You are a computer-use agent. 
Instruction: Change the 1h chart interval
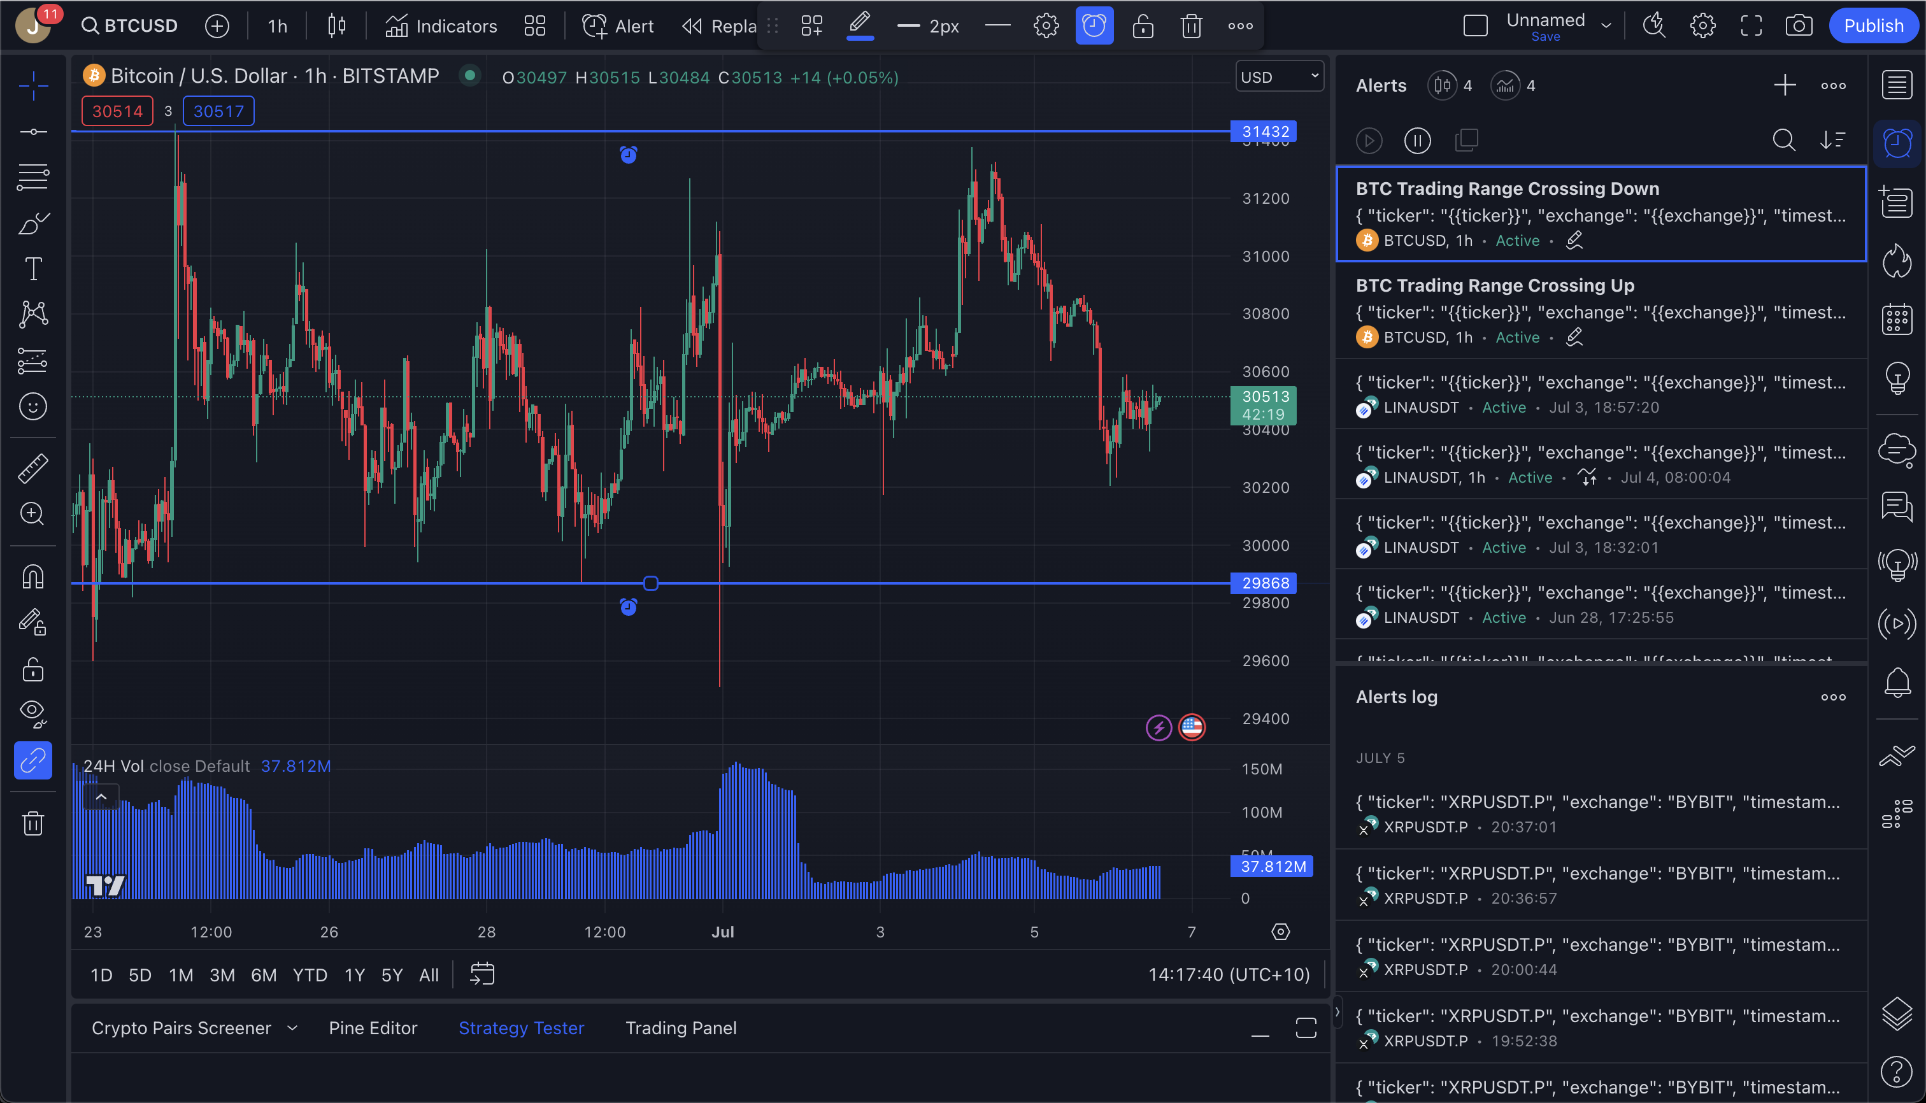point(277,25)
